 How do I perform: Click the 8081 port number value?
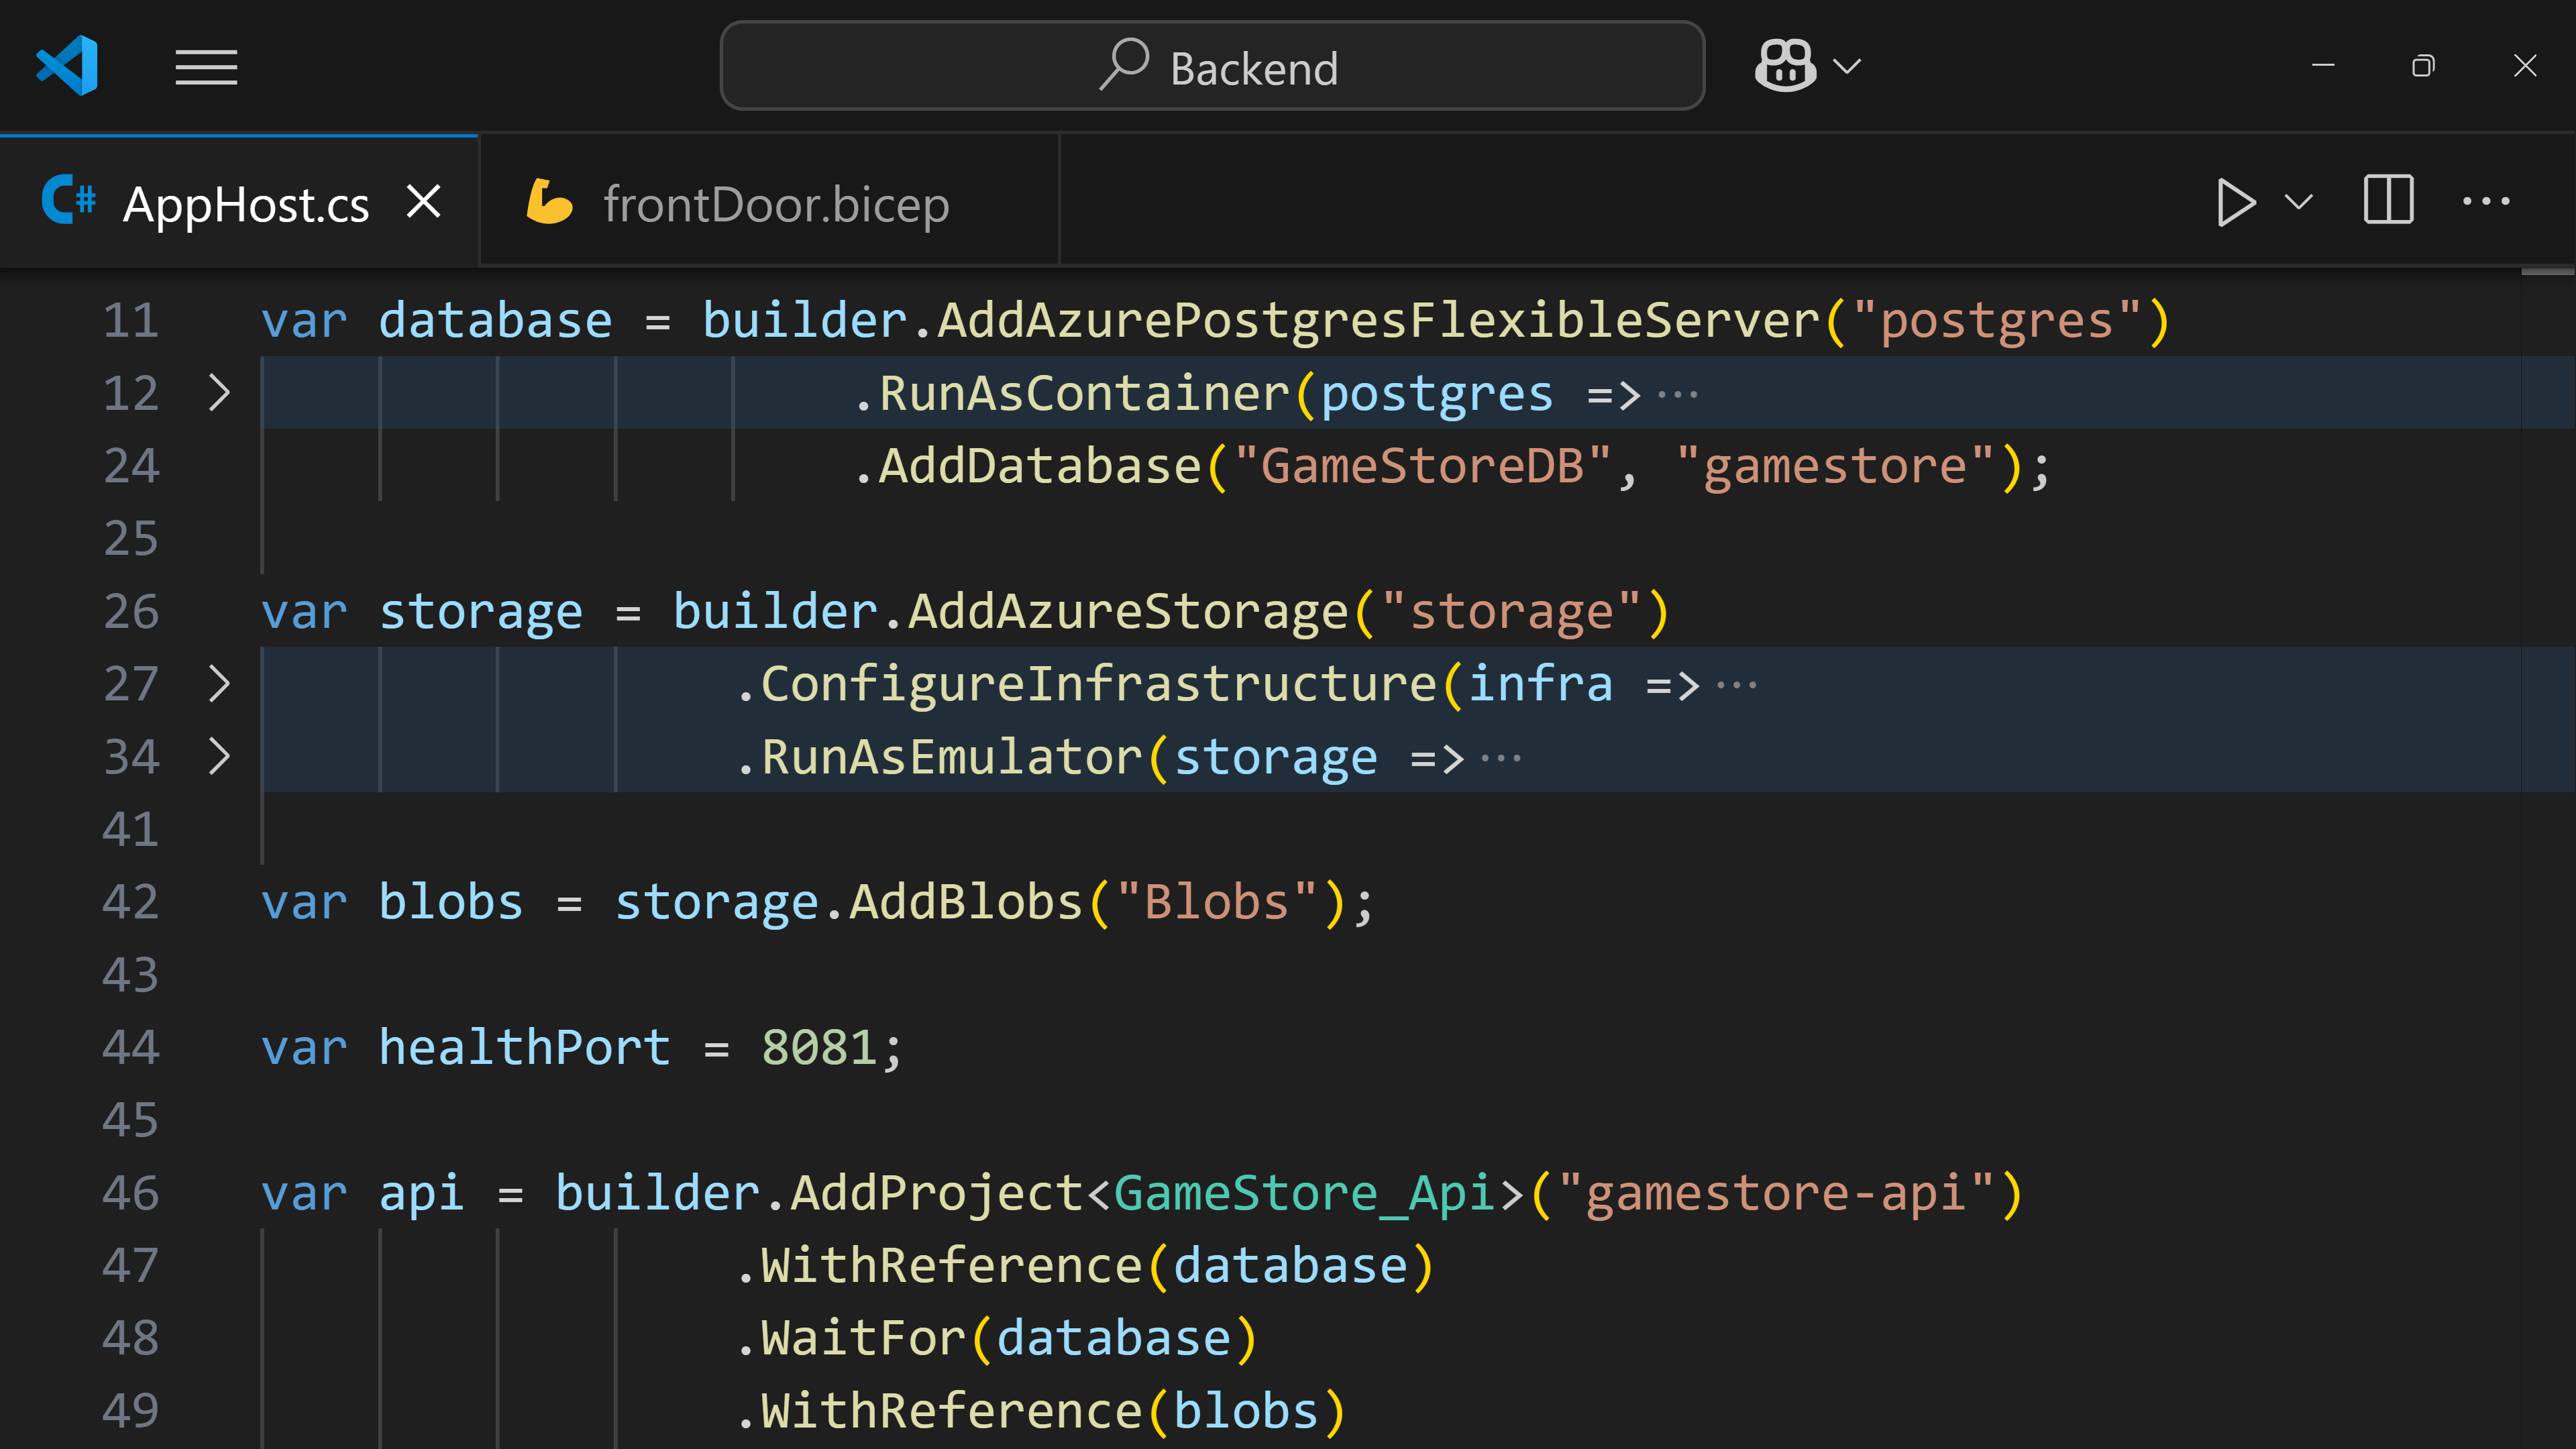[819, 1047]
